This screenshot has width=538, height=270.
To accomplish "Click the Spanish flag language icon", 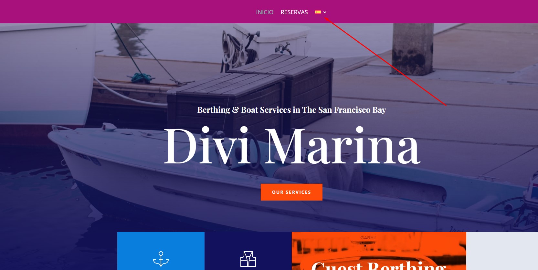I will click(x=318, y=12).
